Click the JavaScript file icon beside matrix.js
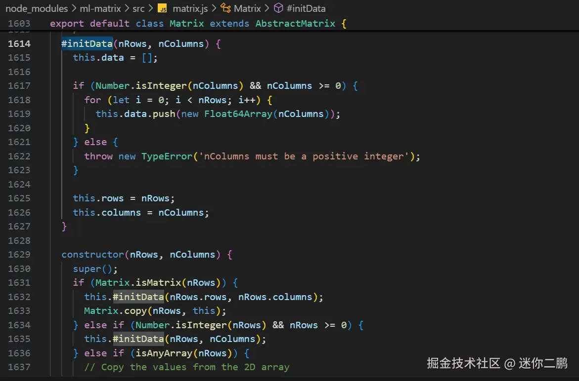The width and height of the screenshot is (579, 381). [x=162, y=8]
